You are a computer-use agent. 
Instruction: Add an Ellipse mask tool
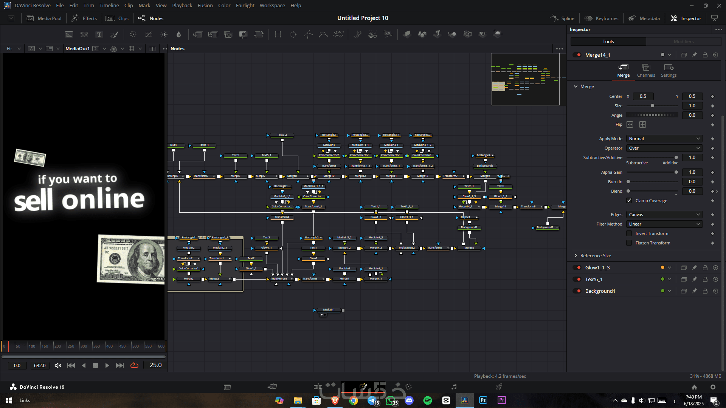coord(293,34)
